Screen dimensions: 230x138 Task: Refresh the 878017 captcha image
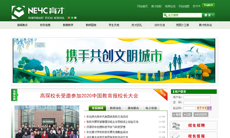pos(204,108)
